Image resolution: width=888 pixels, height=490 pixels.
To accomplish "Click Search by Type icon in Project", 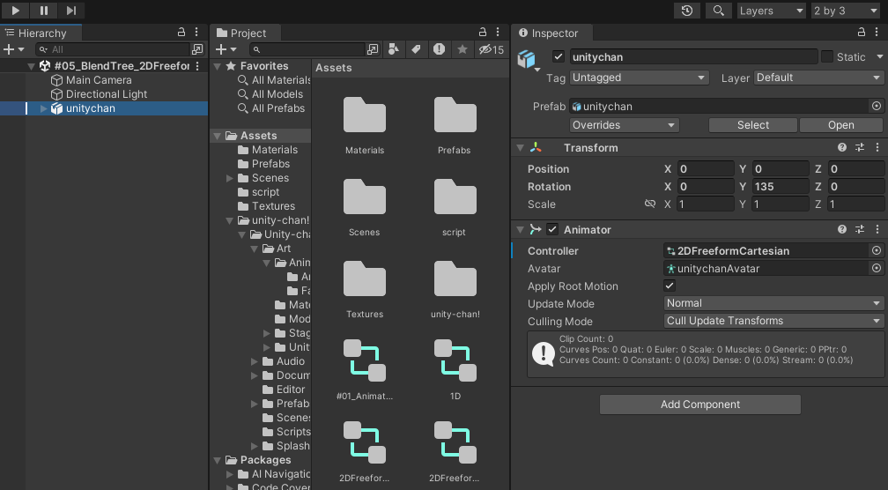I will click(x=393, y=49).
